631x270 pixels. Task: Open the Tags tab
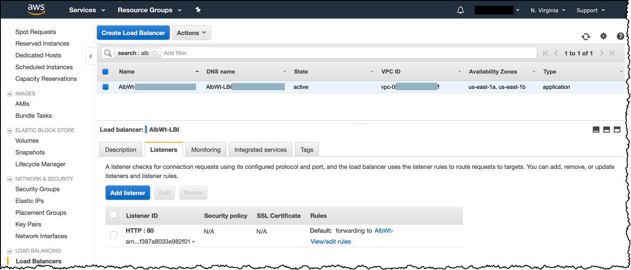(x=307, y=150)
